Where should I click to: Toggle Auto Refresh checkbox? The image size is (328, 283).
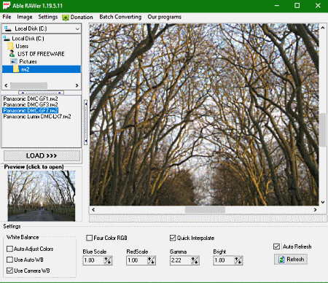pyautogui.click(x=276, y=247)
